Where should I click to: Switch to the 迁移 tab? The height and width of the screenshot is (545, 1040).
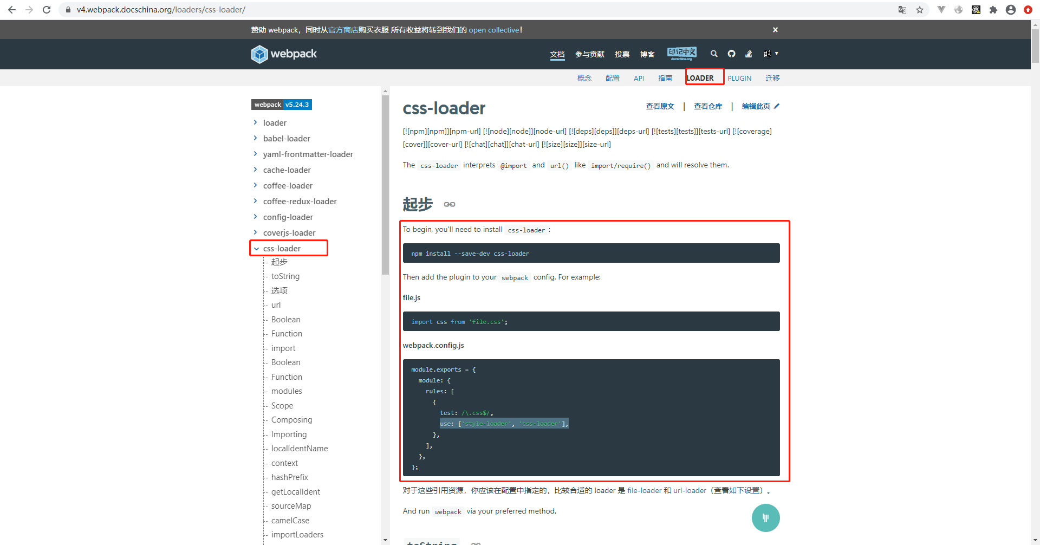coord(772,78)
